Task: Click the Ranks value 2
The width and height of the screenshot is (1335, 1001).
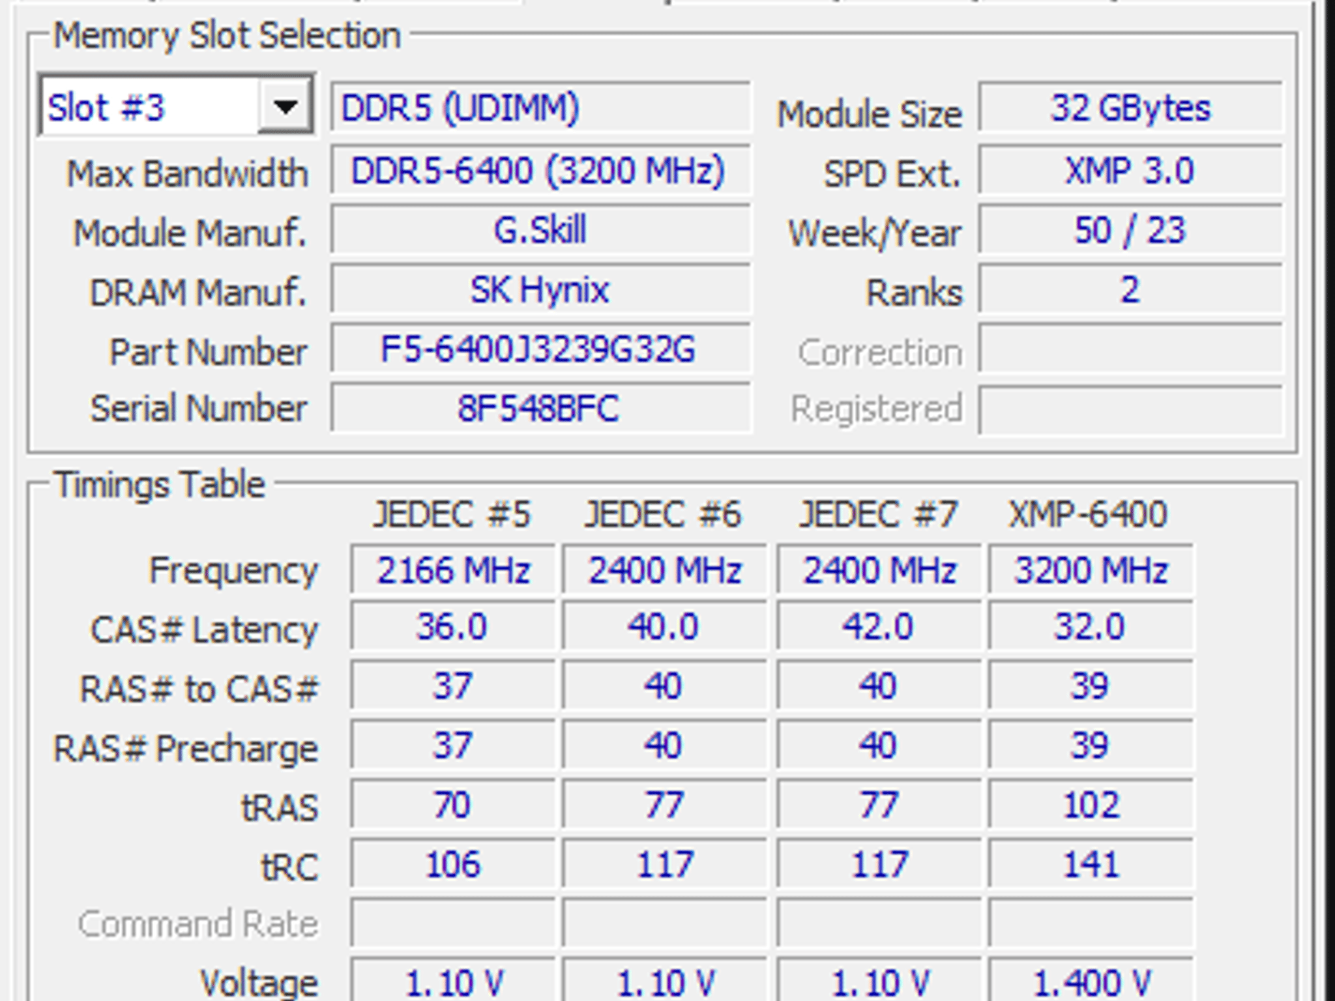Action: (1130, 289)
